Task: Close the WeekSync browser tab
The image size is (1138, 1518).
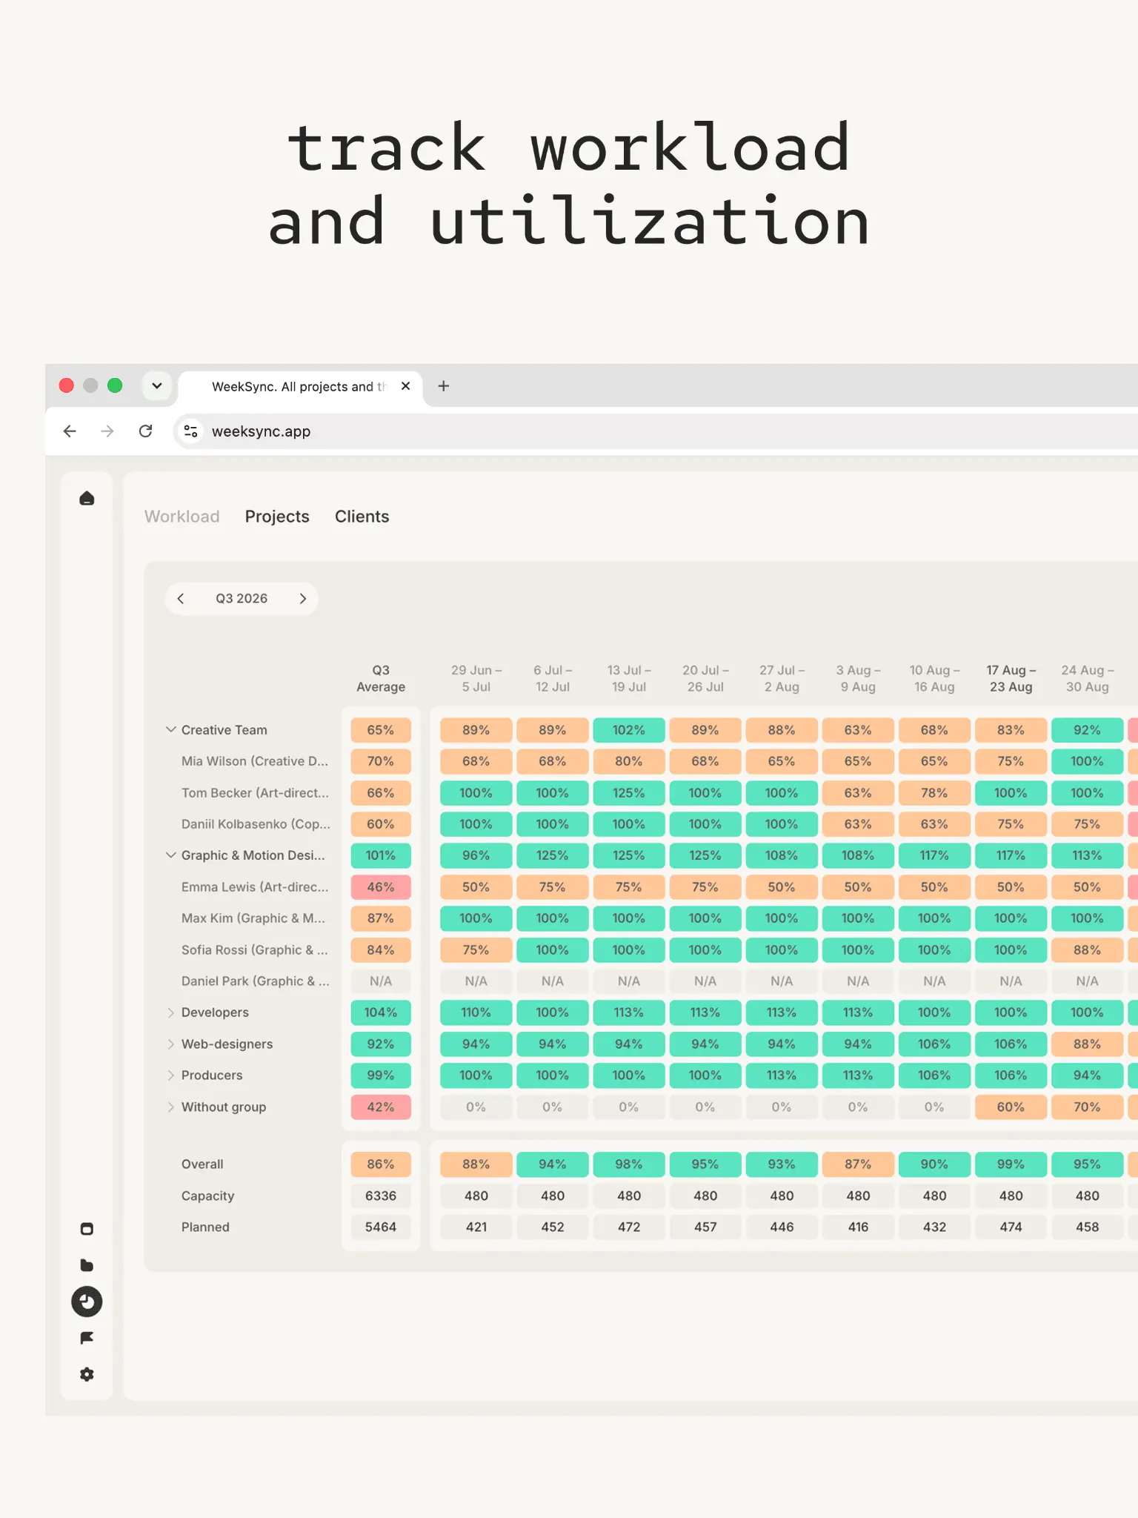Action: click(405, 386)
